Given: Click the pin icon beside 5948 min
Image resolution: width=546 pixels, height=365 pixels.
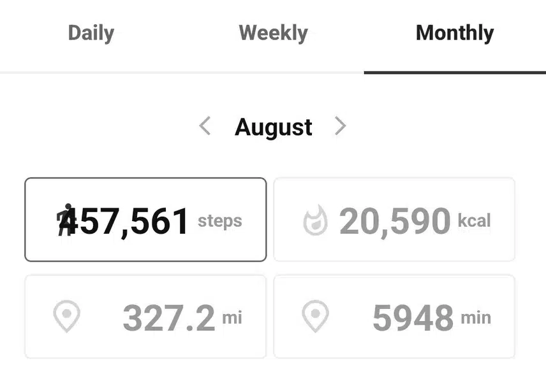Looking at the screenshot, I should tap(315, 317).
